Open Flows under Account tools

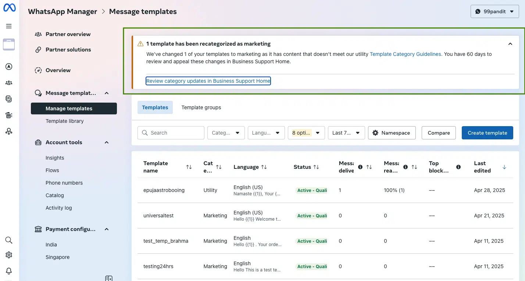(52, 170)
